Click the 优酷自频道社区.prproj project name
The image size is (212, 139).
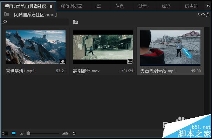point(35,15)
